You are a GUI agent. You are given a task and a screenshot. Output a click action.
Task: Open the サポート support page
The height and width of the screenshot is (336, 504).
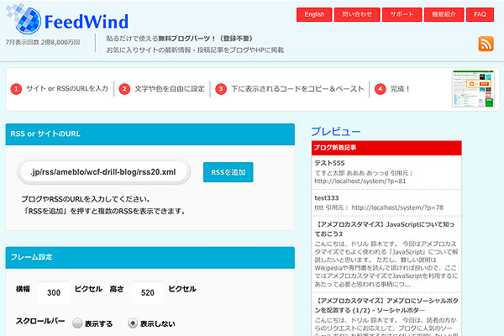(x=402, y=14)
